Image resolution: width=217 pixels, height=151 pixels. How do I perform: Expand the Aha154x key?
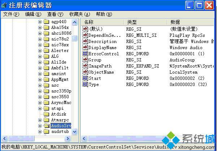(40, 27)
